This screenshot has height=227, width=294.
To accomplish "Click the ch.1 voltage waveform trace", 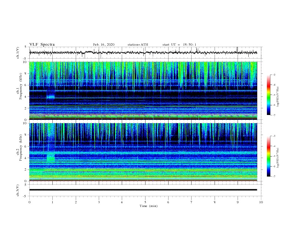I will point(143,53).
